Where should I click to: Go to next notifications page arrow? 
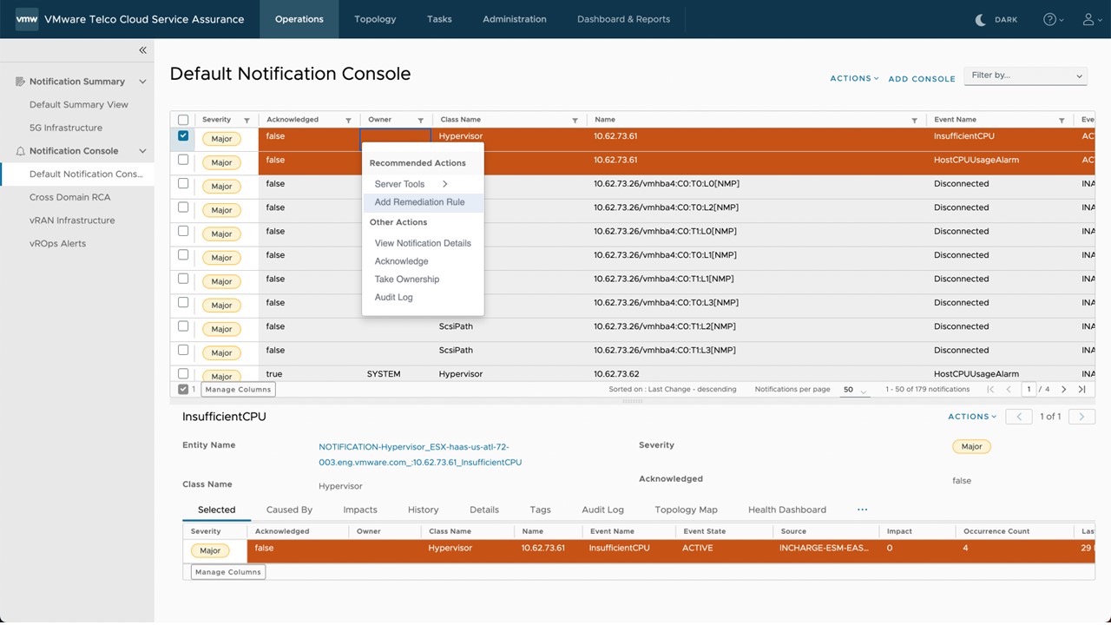(x=1063, y=390)
